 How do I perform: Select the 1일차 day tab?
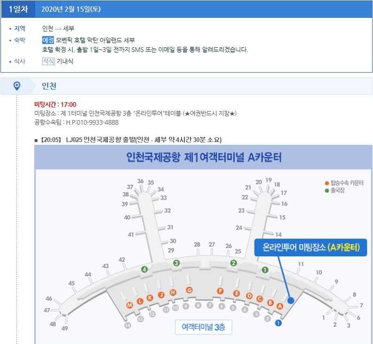tap(18, 9)
